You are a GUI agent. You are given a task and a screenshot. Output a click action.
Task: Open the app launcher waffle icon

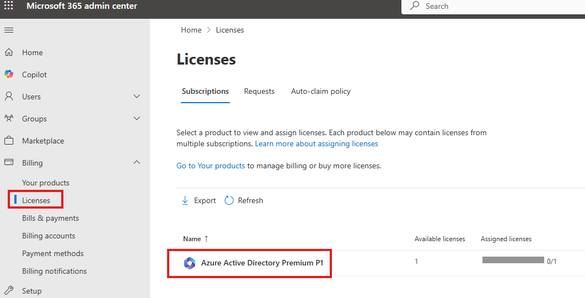[9, 6]
